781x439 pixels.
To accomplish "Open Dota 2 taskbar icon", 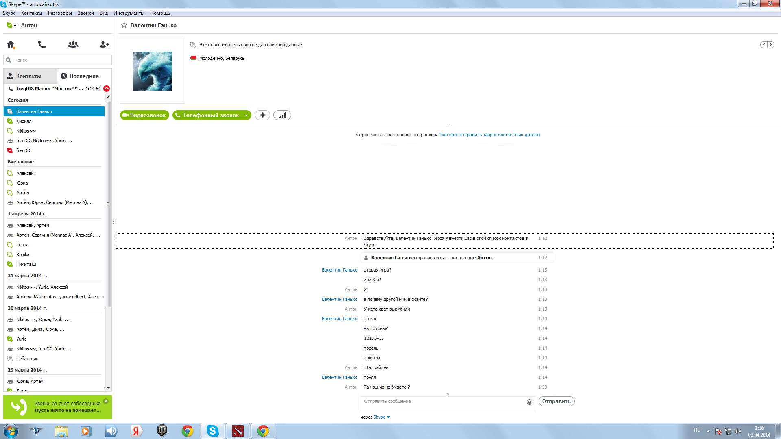I will point(238,431).
